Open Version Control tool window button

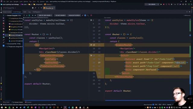(x=17, y=102)
